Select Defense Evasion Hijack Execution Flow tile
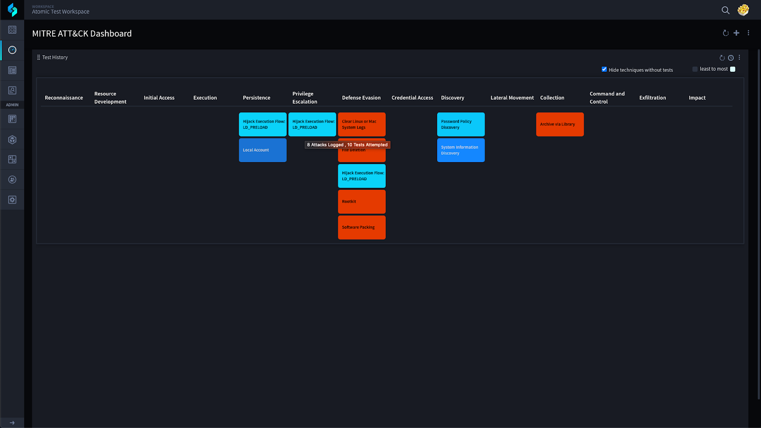 point(361,176)
